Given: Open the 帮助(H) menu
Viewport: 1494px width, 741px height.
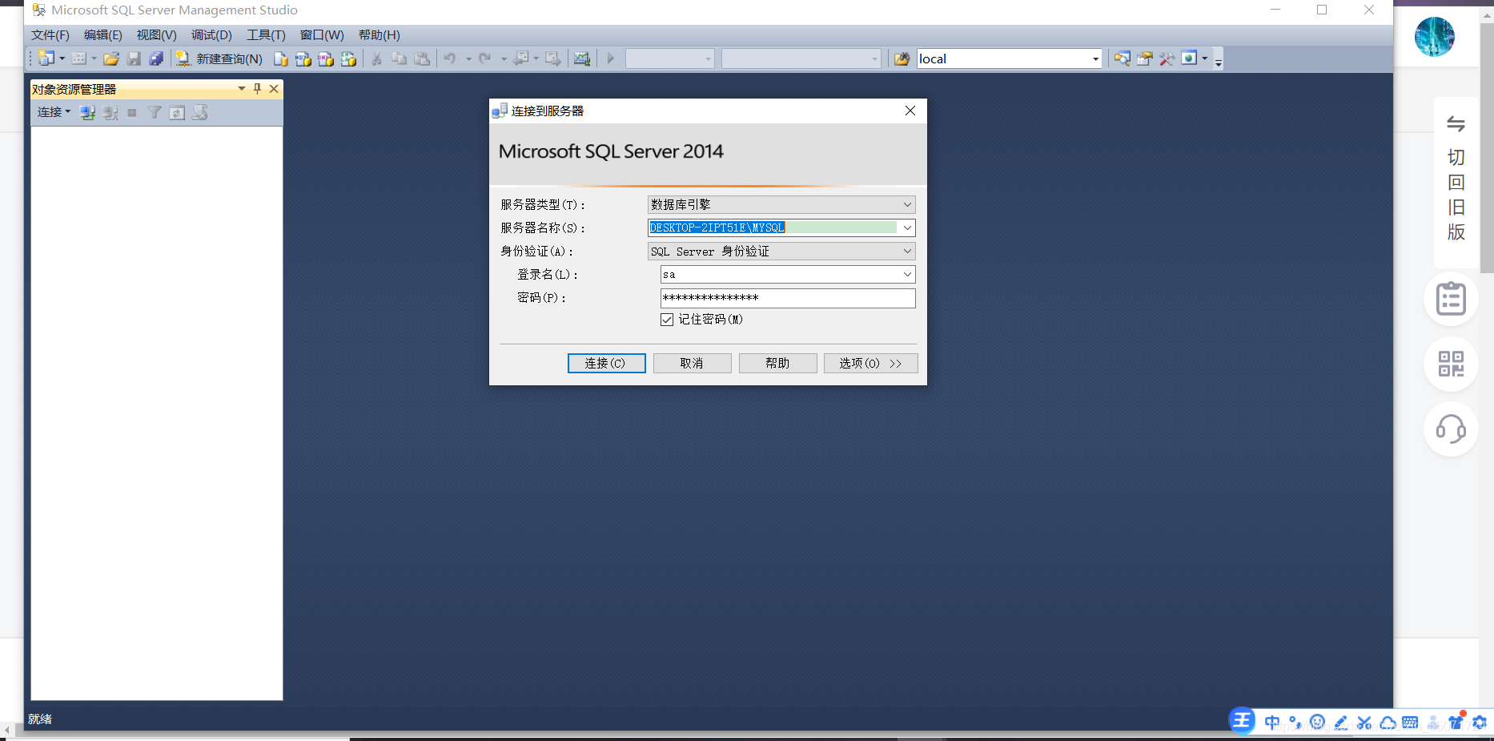Looking at the screenshot, I should 379,34.
